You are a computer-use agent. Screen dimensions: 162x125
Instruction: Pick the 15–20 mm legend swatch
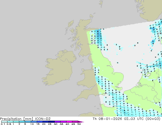point(40,122)
